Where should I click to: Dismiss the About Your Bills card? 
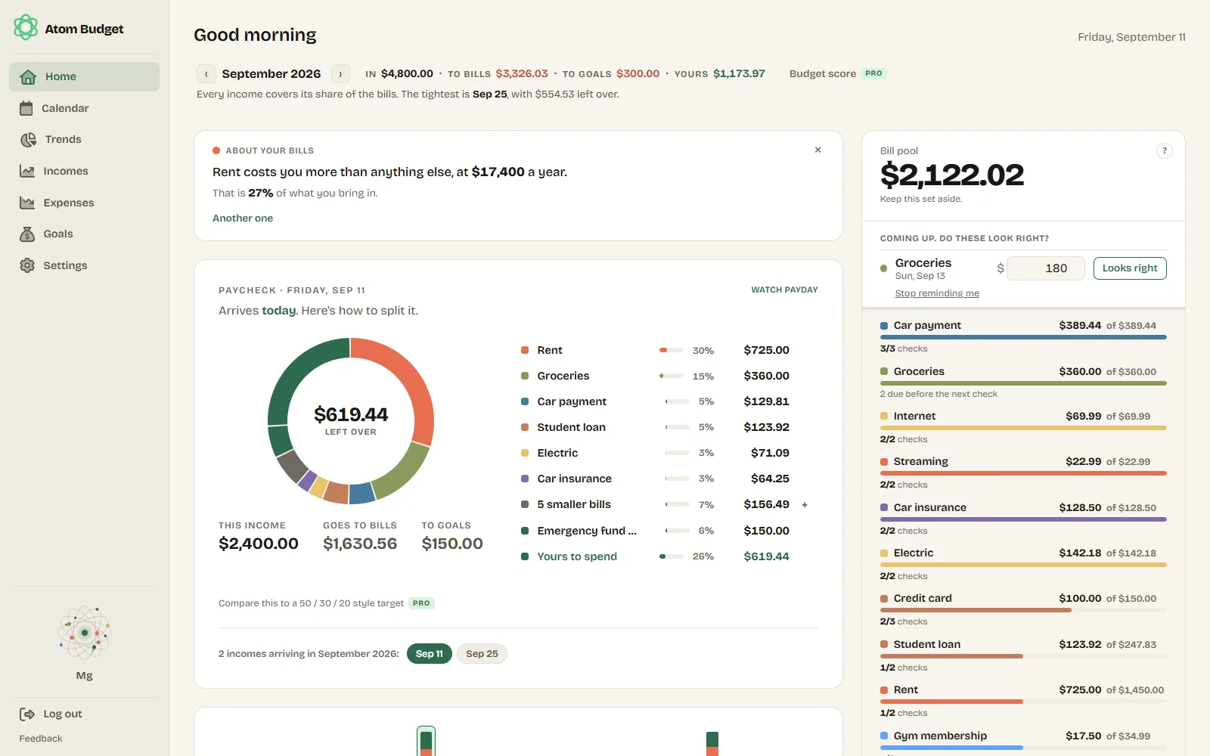coord(818,150)
